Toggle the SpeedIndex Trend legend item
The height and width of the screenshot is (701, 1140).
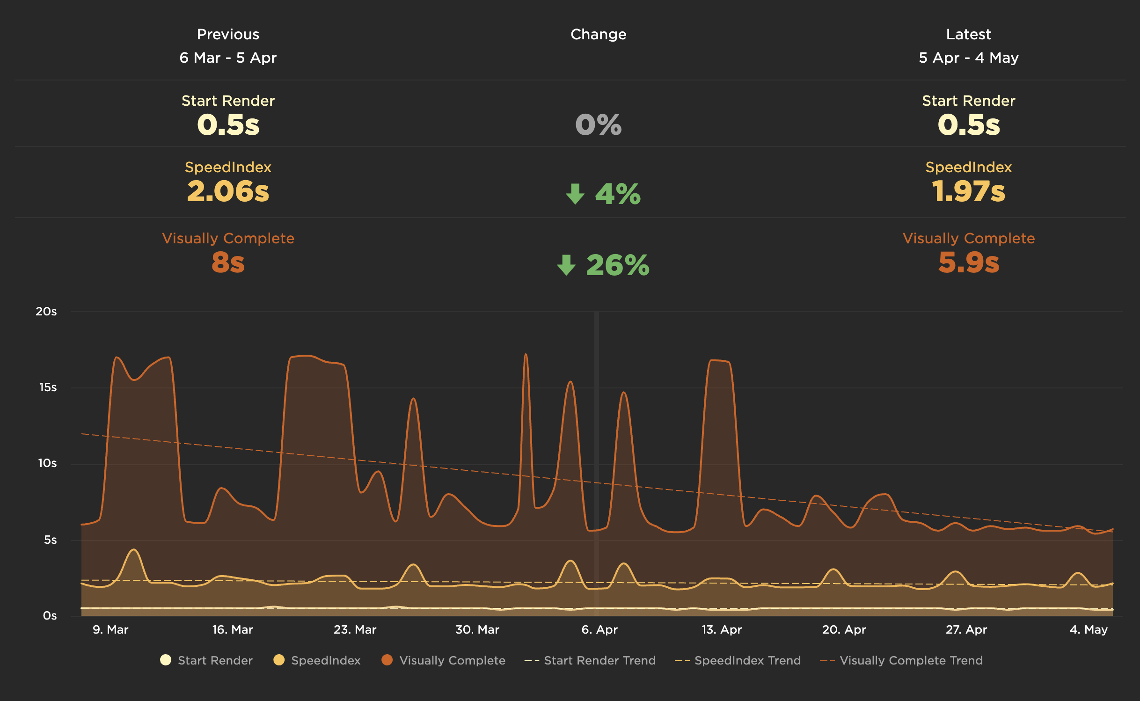(738, 660)
